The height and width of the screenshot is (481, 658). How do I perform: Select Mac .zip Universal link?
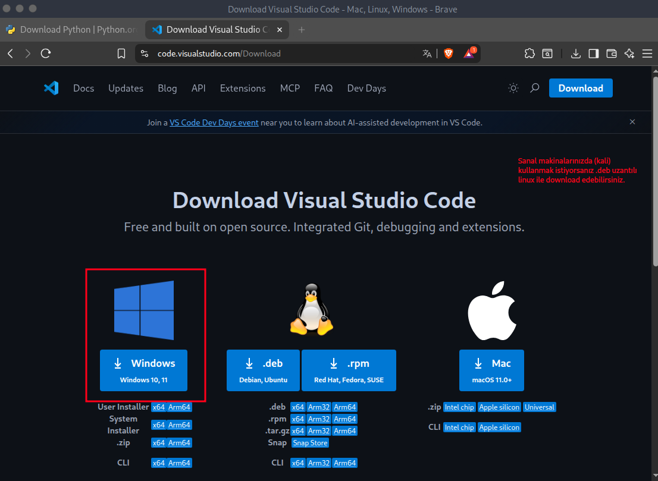[539, 407]
